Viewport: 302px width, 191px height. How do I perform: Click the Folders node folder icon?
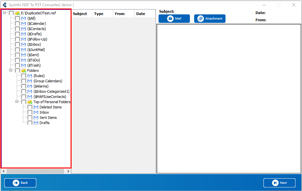[x=24, y=71]
